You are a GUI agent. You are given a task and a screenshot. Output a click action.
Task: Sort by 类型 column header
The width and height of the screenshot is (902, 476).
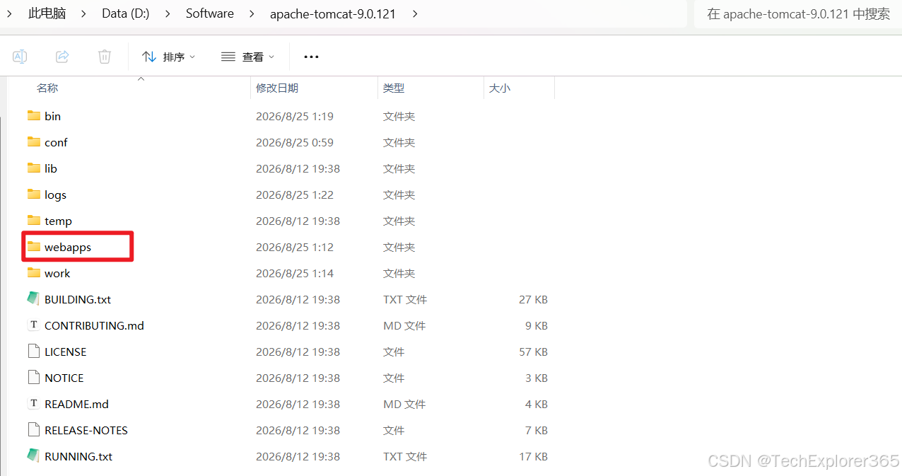coord(394,88)
